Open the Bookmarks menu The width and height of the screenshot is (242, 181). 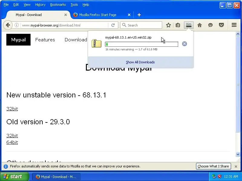coord(58,5)
